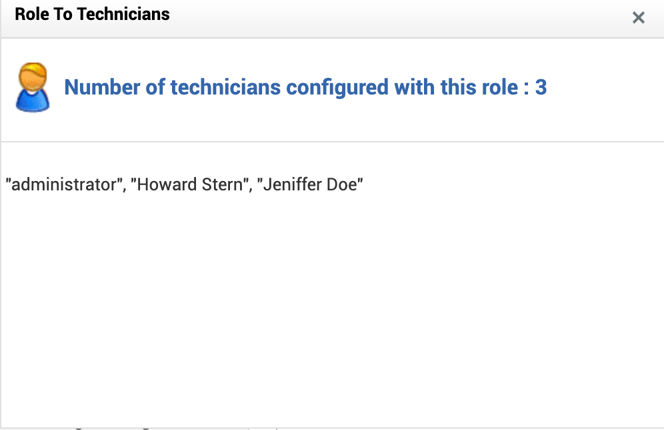Select "Jeniffer Doe" in the technician list
The image size is (664, 430).
point(312,184)
